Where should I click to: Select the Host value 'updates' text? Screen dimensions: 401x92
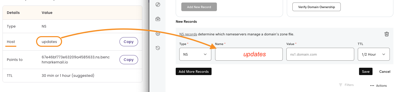[x=49, y=42]
